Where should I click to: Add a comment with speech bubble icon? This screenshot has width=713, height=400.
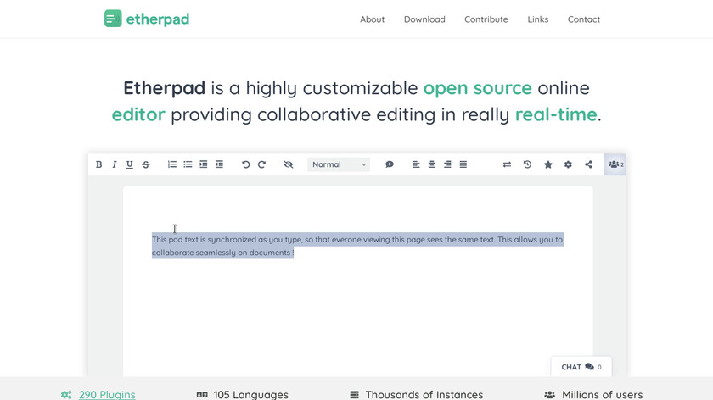pyautogui.click(x=390, y=164)
